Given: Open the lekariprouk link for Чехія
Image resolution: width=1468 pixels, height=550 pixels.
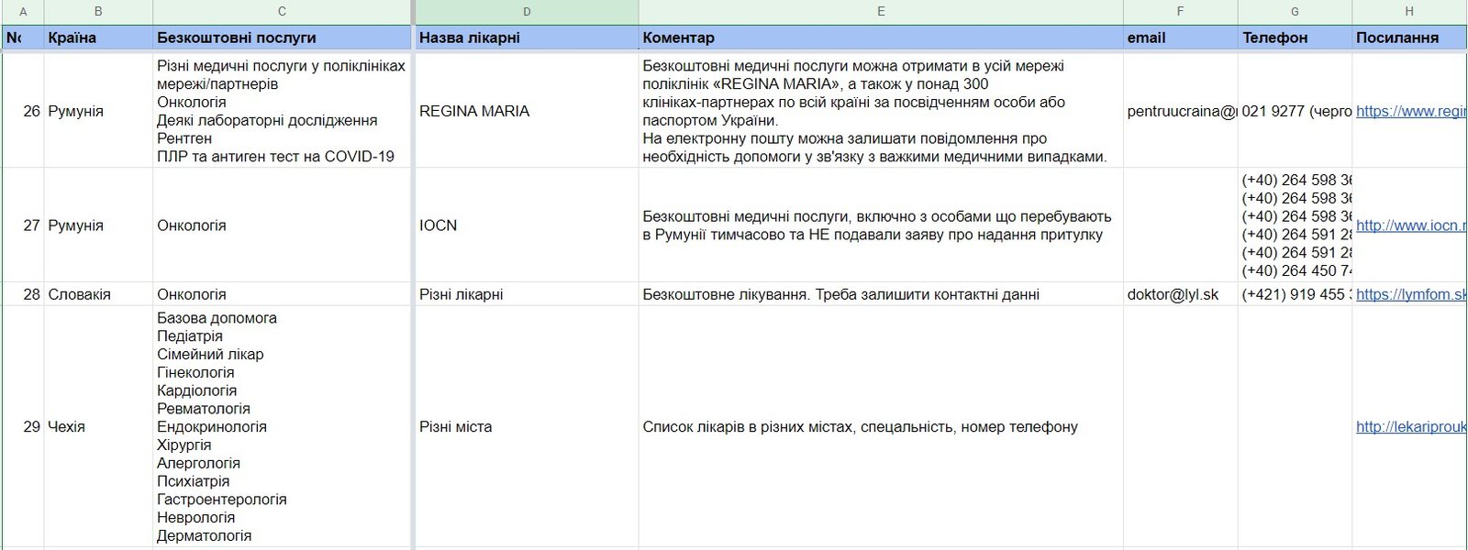Looking at the screenshot, I should 1411,427.
